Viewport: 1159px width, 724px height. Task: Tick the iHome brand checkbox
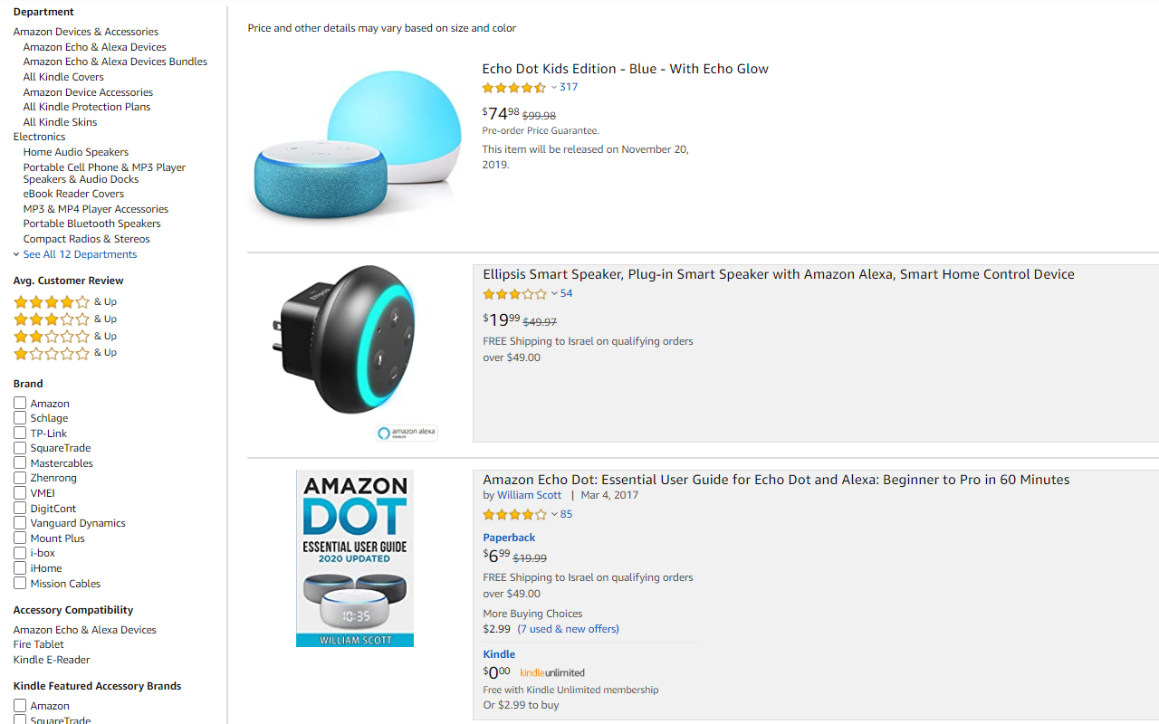tap(20, 568)
